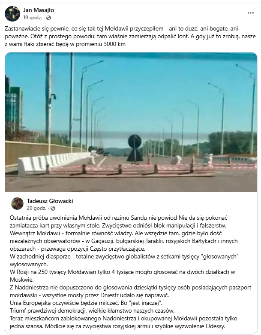Click the paragraph starting 'Ostatnia próba uwolnienia'
The height and width of the screenshot is (335, 261).
[x=124, y=234]
